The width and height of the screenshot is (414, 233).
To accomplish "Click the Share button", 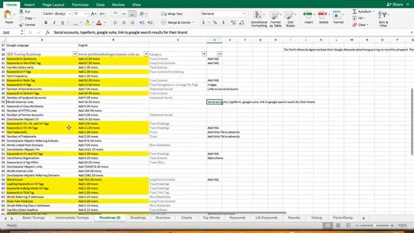I will click(395, 5).
